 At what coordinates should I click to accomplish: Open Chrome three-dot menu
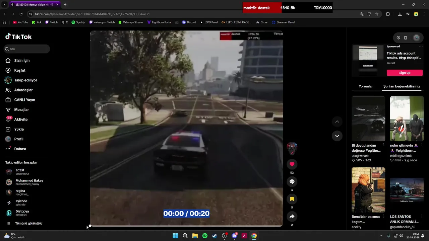(x=424, y=14)
